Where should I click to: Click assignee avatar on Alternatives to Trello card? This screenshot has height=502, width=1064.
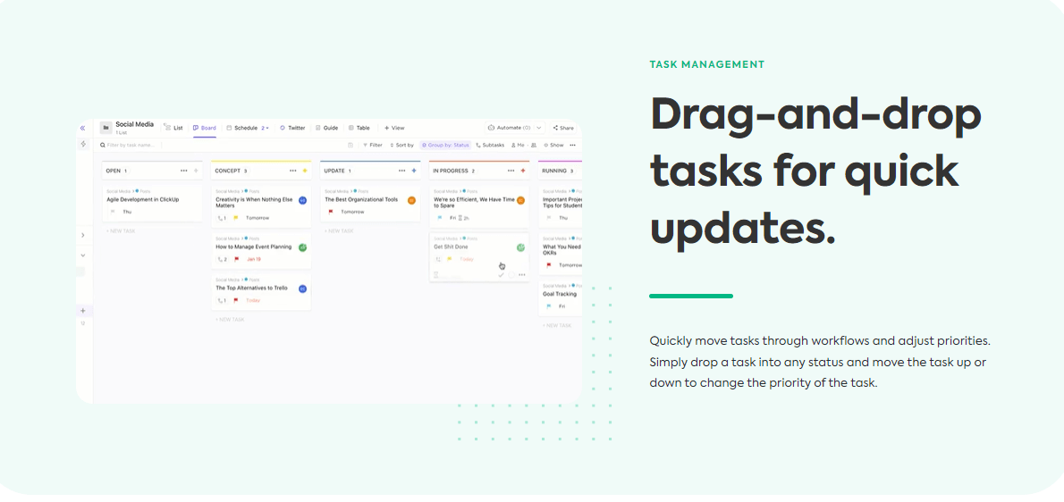coord(302,289)
